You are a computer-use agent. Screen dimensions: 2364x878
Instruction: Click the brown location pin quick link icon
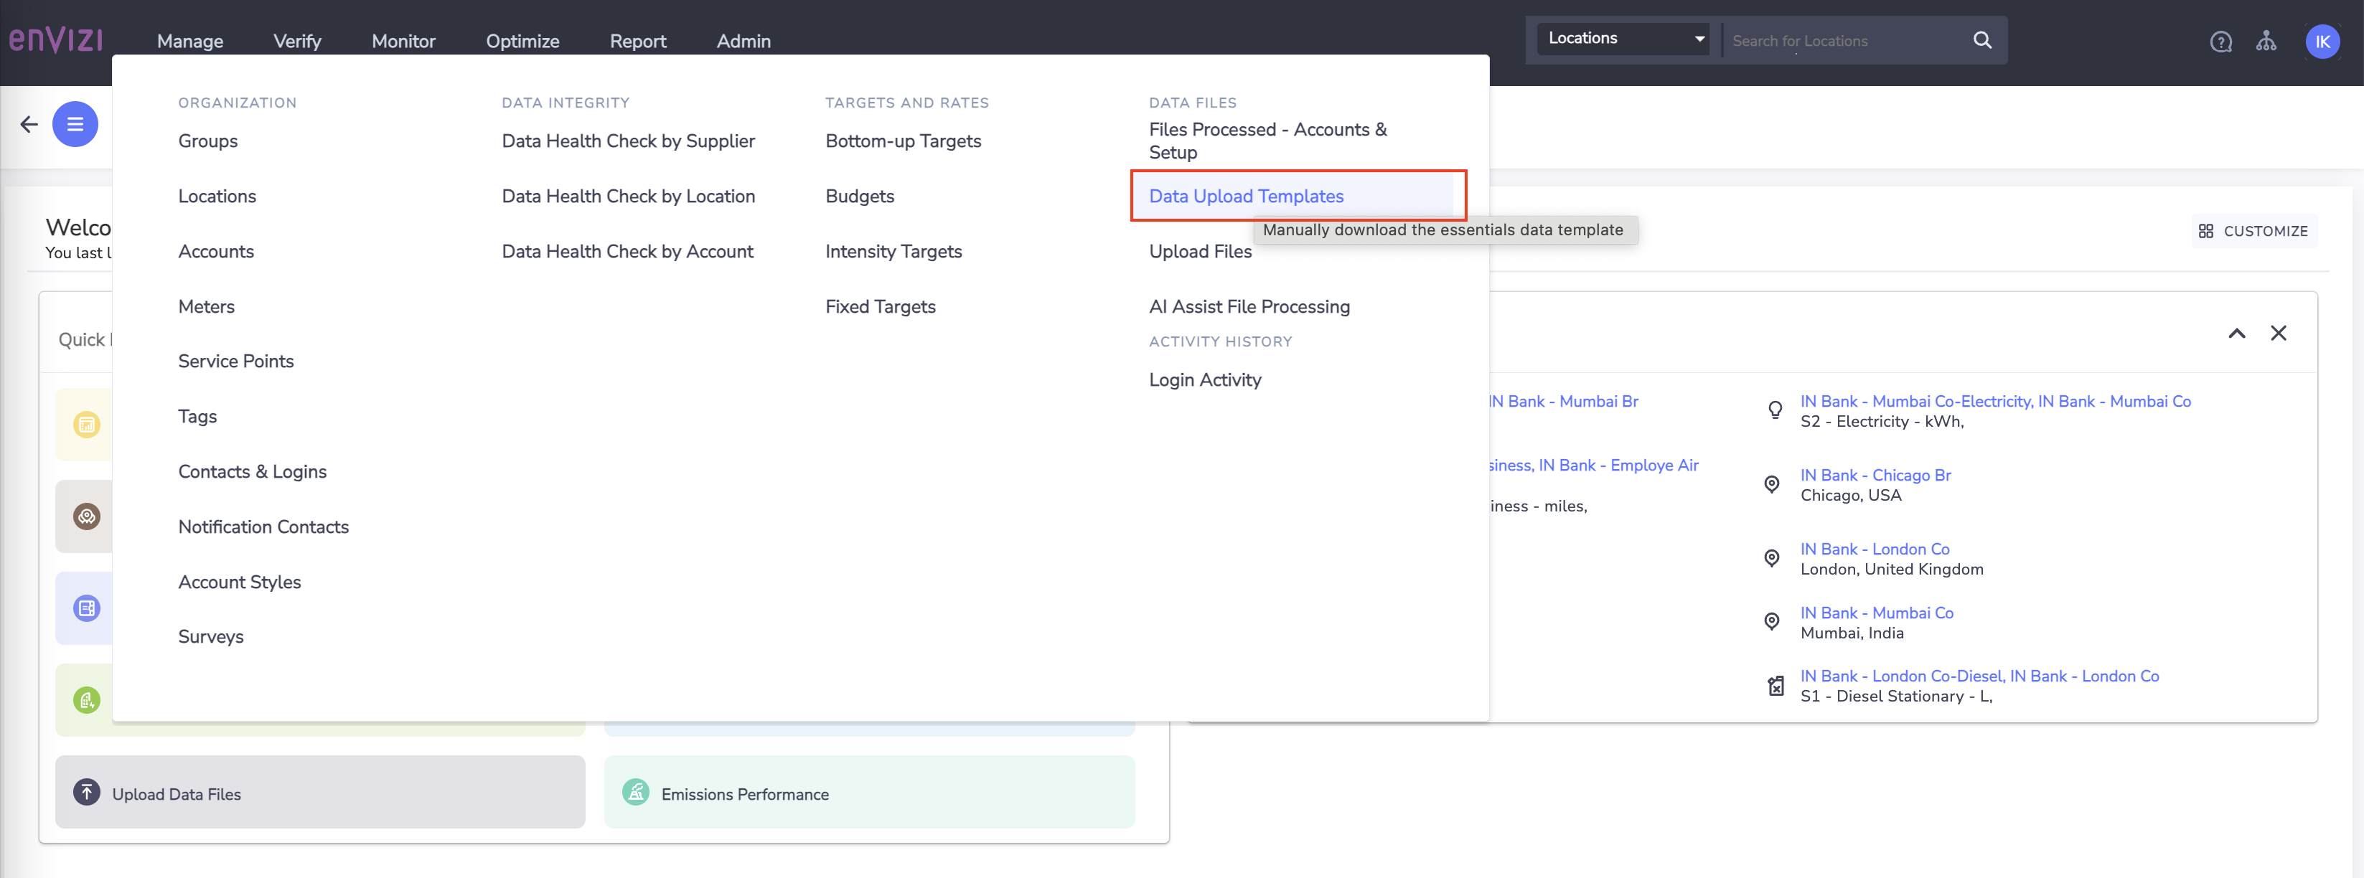(86, 516)
